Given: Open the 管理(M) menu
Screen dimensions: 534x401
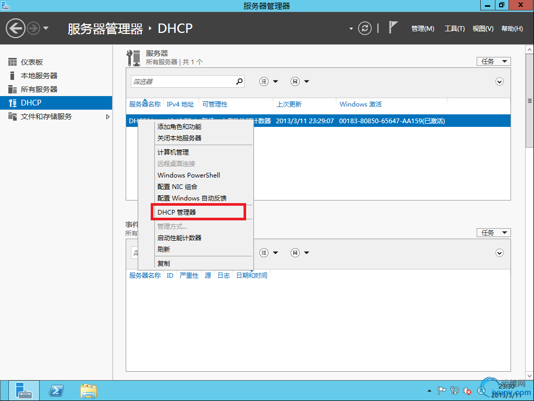Looking at the screenshot, I should pos(422,29).
